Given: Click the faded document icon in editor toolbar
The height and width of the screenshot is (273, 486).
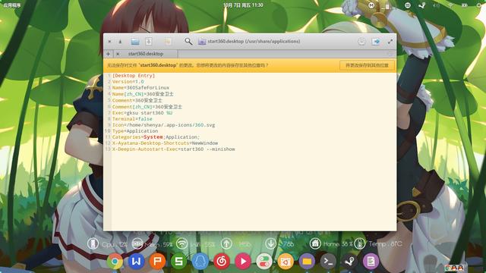Looking at the screenshot, I should pyautogui.click(x=168, y=42).
